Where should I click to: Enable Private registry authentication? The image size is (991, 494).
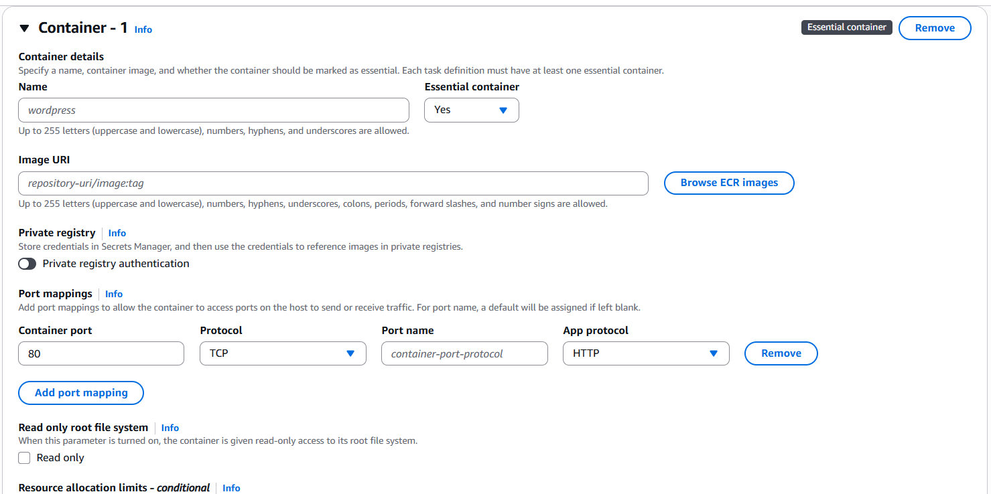[27, 264]
